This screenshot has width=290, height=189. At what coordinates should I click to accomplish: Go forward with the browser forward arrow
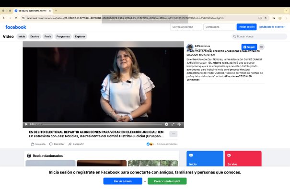pos(10,18)
